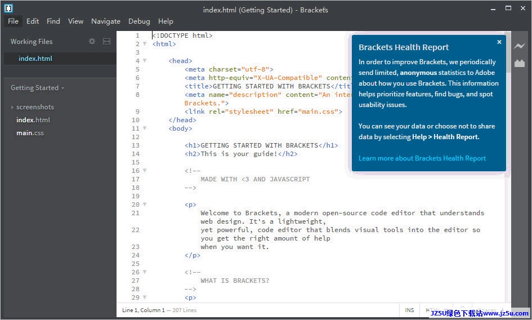The height and width of the screenshot is (320, 532).
Task: Click the editor vertical scrollbar thumb
Action: tap(508, 52)
